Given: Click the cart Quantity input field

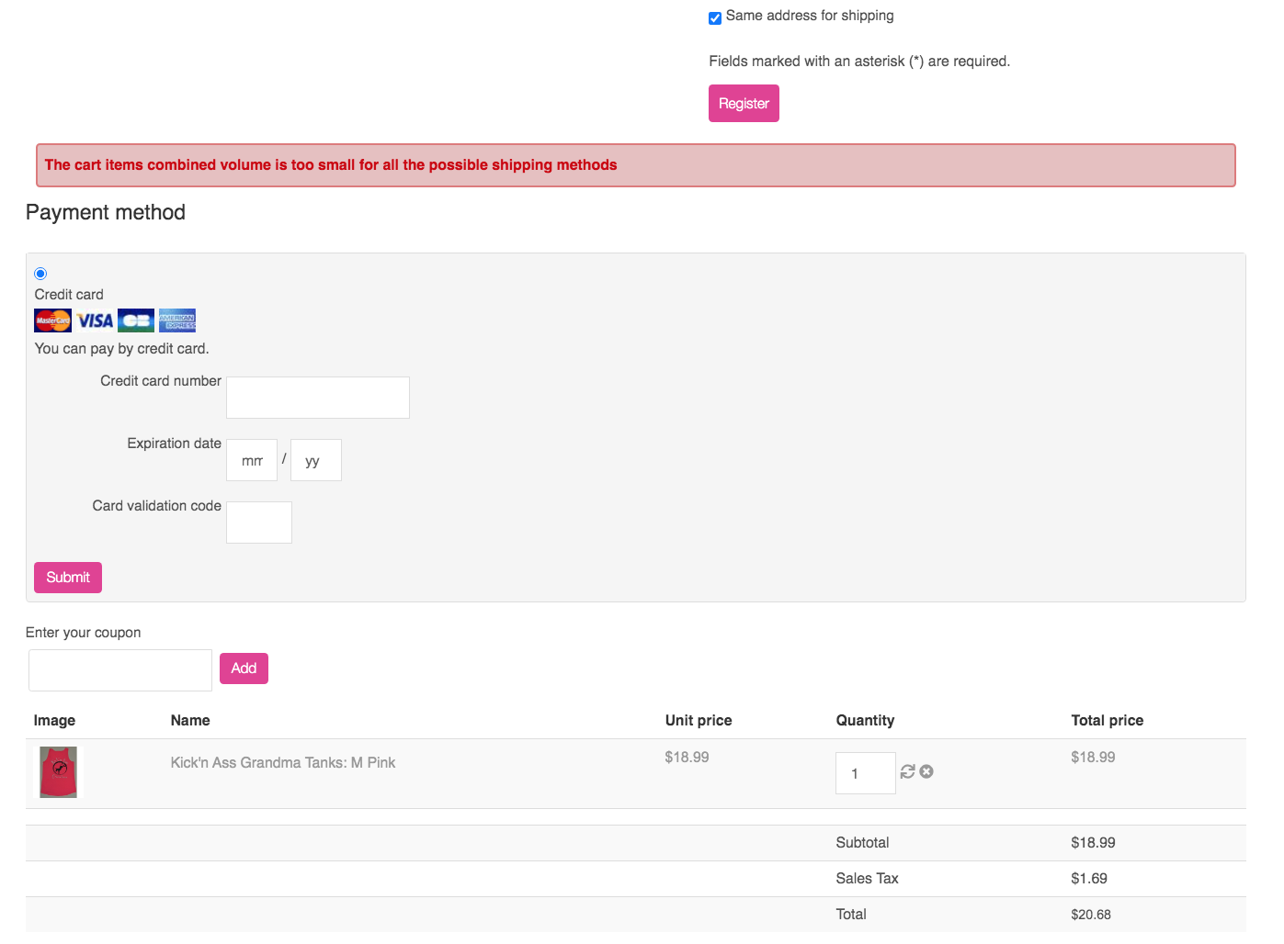Looking at the screenshot, I should [x=865, y=773].
